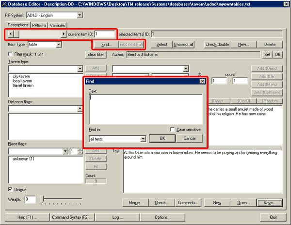The height and width of the screenshot is (225, 291).
Task: Close the Find dialog with X
Action: pyautogui.click(x=203, y=81)
